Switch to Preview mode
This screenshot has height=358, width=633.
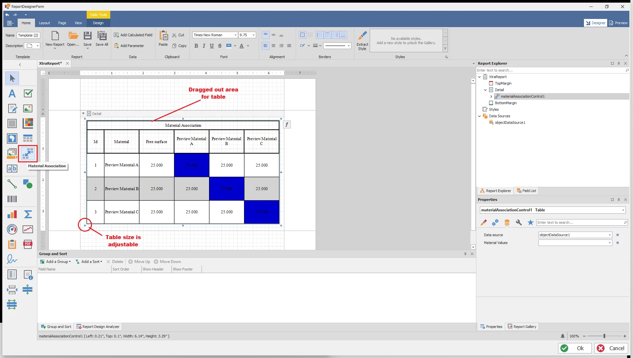click(x=618, y=23)
